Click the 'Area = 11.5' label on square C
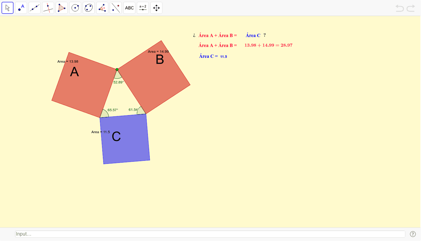The width and height of the screenshot is (421, 241). click(101, 132)
